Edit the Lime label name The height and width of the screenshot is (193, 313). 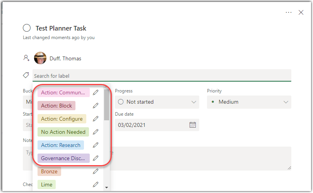click(96, 184)
